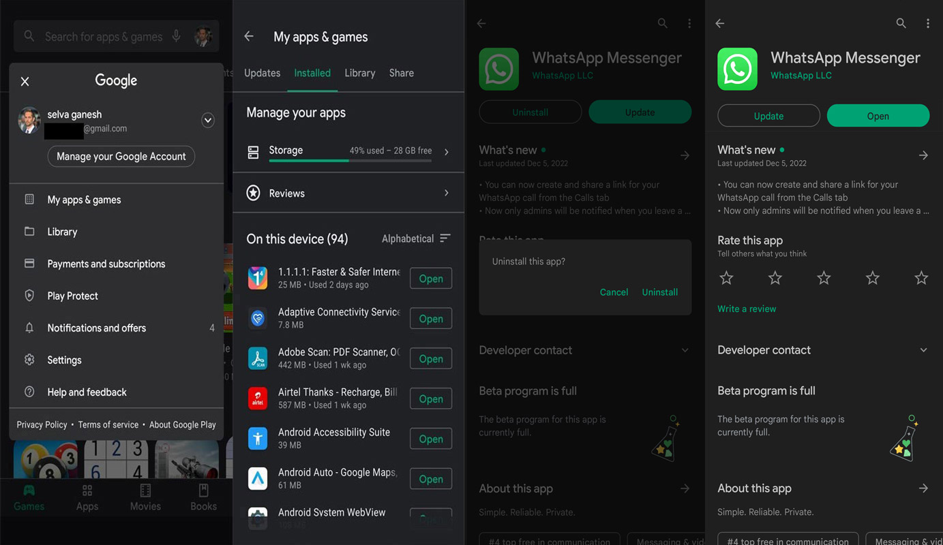Switch to the Share tab
Screen dimensions: 943x545
[x=402, y=73]
